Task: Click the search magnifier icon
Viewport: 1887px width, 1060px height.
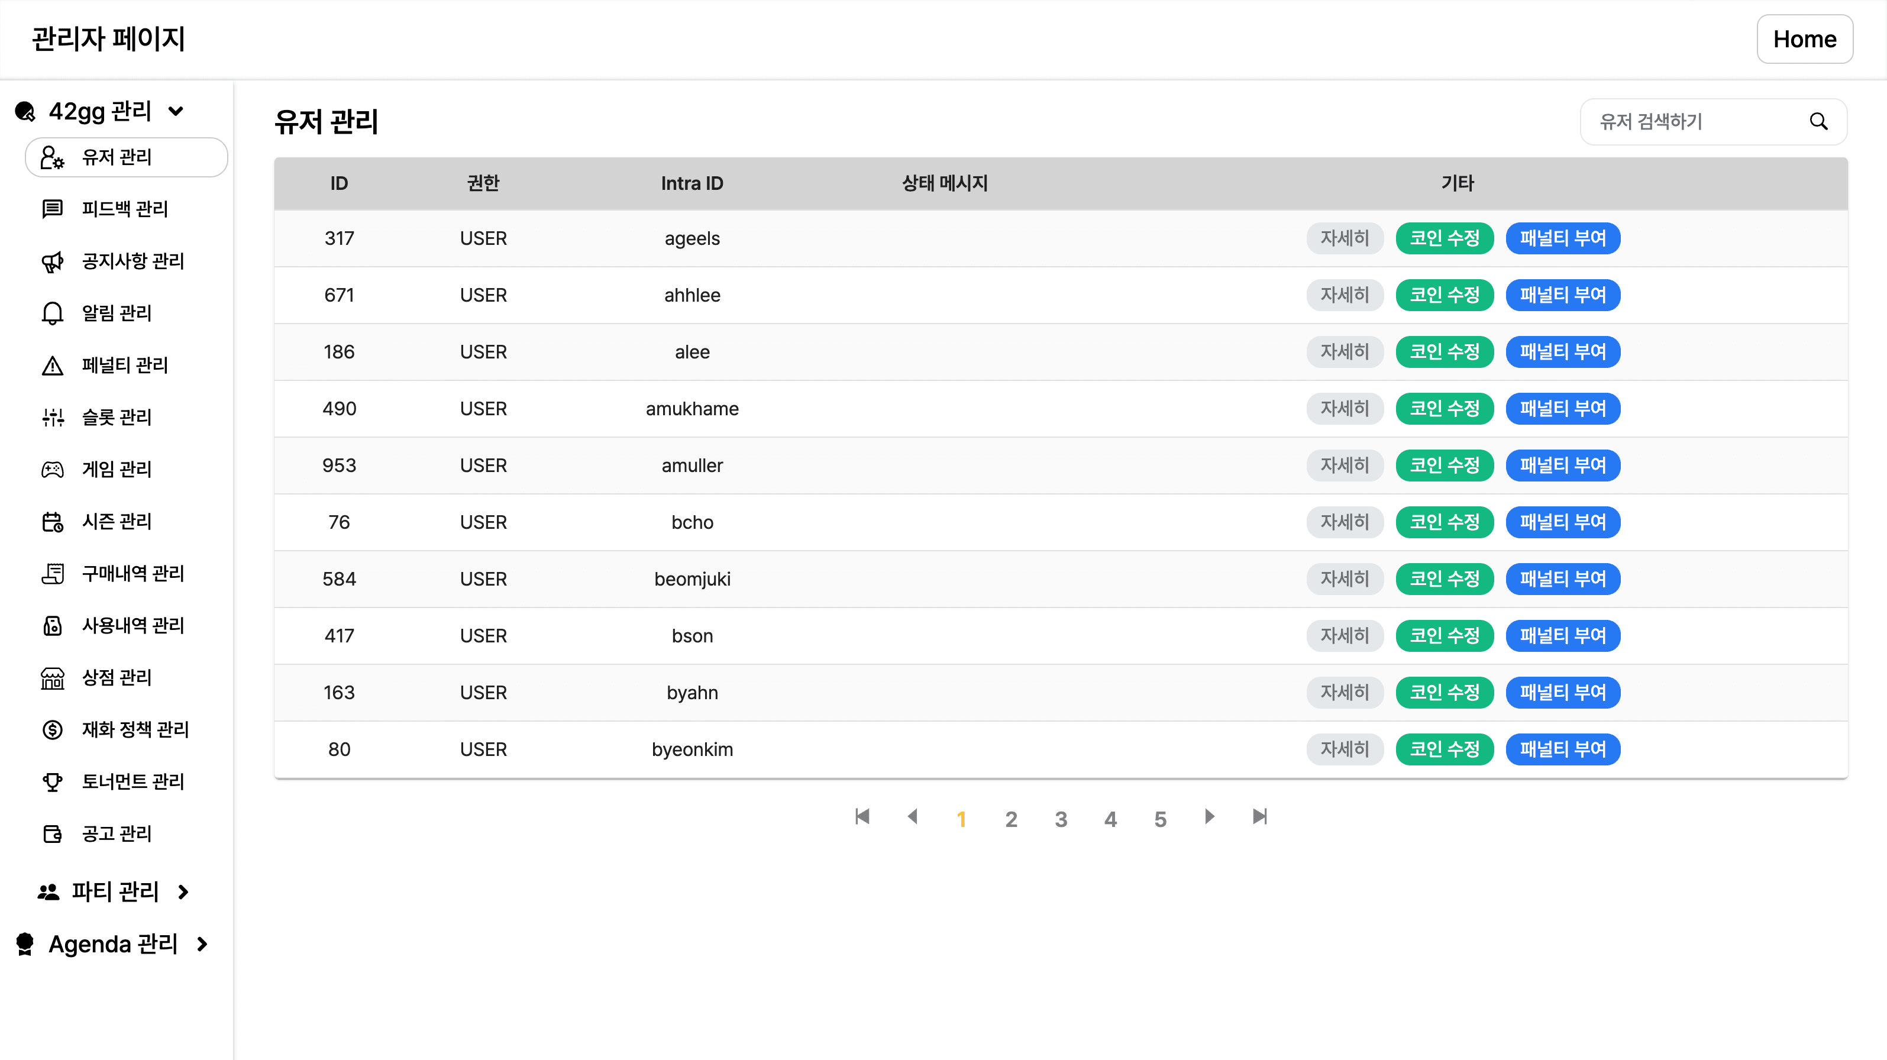Action: [1818, 122]
